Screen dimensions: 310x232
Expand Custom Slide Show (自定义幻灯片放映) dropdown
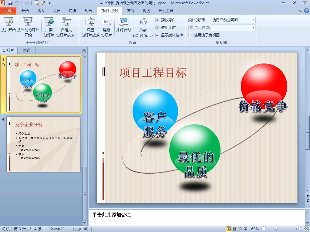(x=66, y=35)
